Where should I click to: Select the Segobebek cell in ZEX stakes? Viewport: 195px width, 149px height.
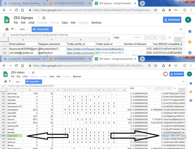[15, 136]
